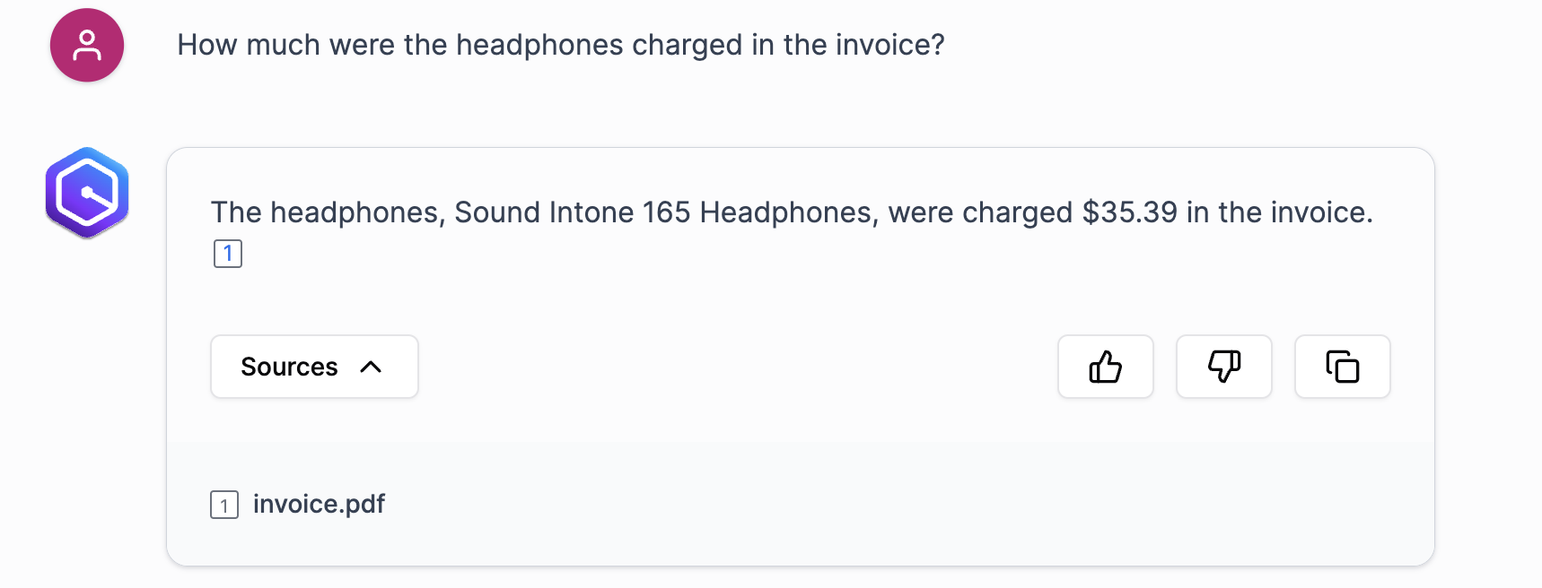The image size is (1542, 588).
Task: Click the $35.39 amount in the answer
Action: click(1129, 212)
